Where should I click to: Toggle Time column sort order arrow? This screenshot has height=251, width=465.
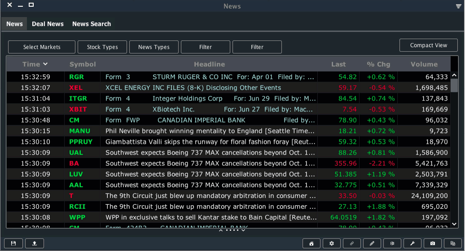point(45,64)
